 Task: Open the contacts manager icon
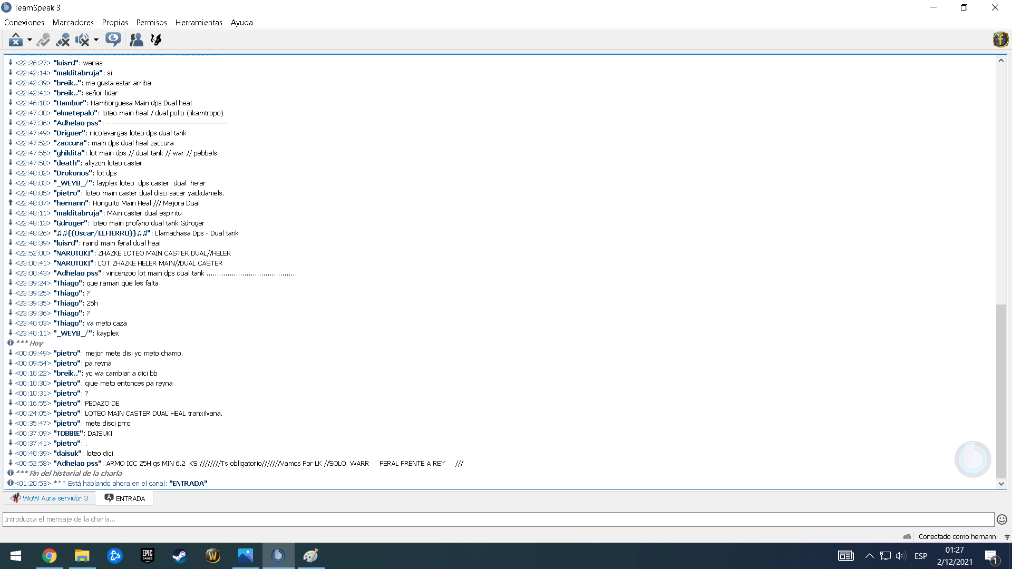click(x=136, y=40)
